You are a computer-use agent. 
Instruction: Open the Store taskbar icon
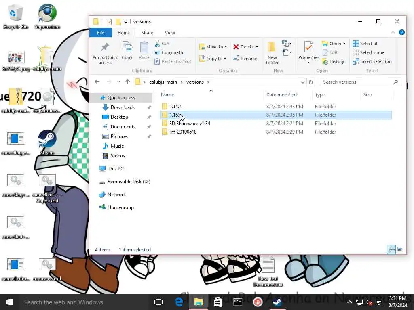coord(218,302)
